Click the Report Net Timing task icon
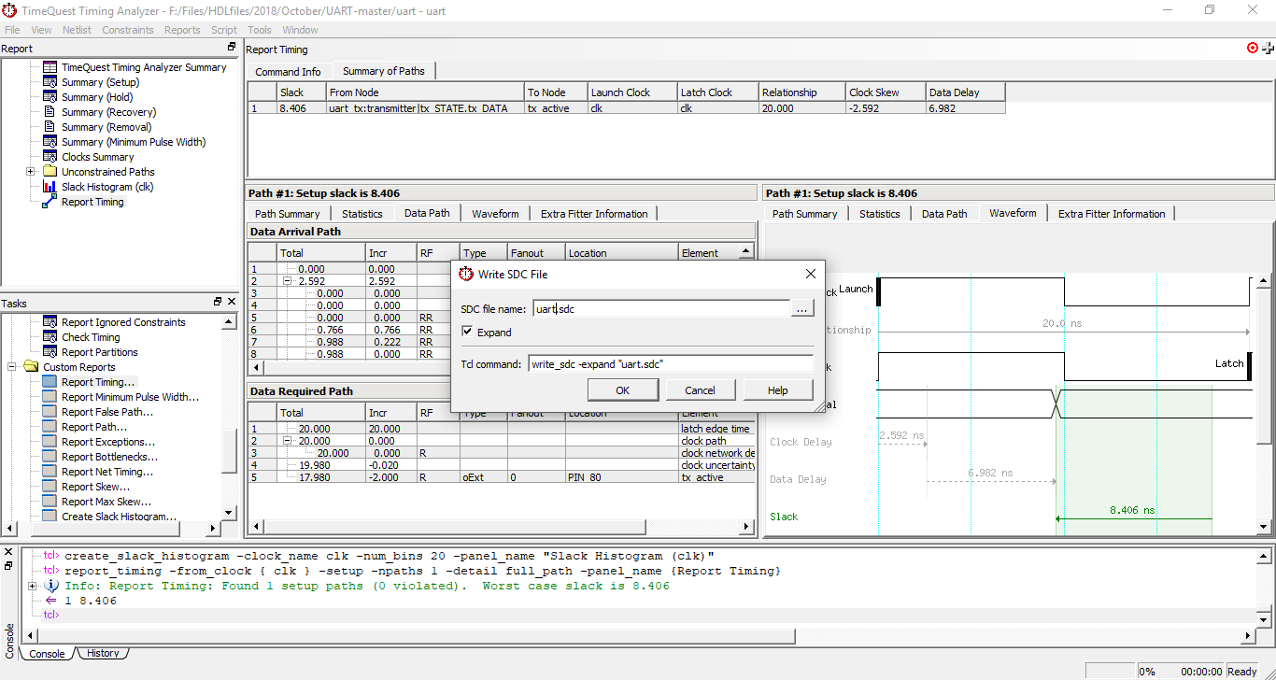Viewport: 1276px width, 680px height. coord(50,472)
